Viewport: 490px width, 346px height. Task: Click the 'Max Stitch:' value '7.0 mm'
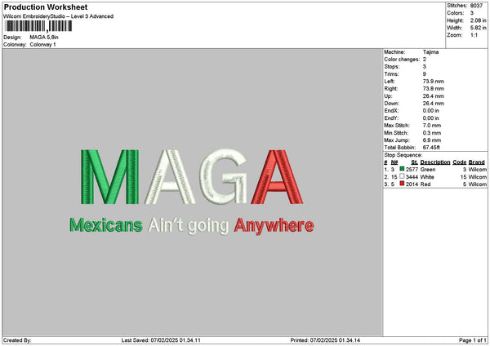point(432,126)
